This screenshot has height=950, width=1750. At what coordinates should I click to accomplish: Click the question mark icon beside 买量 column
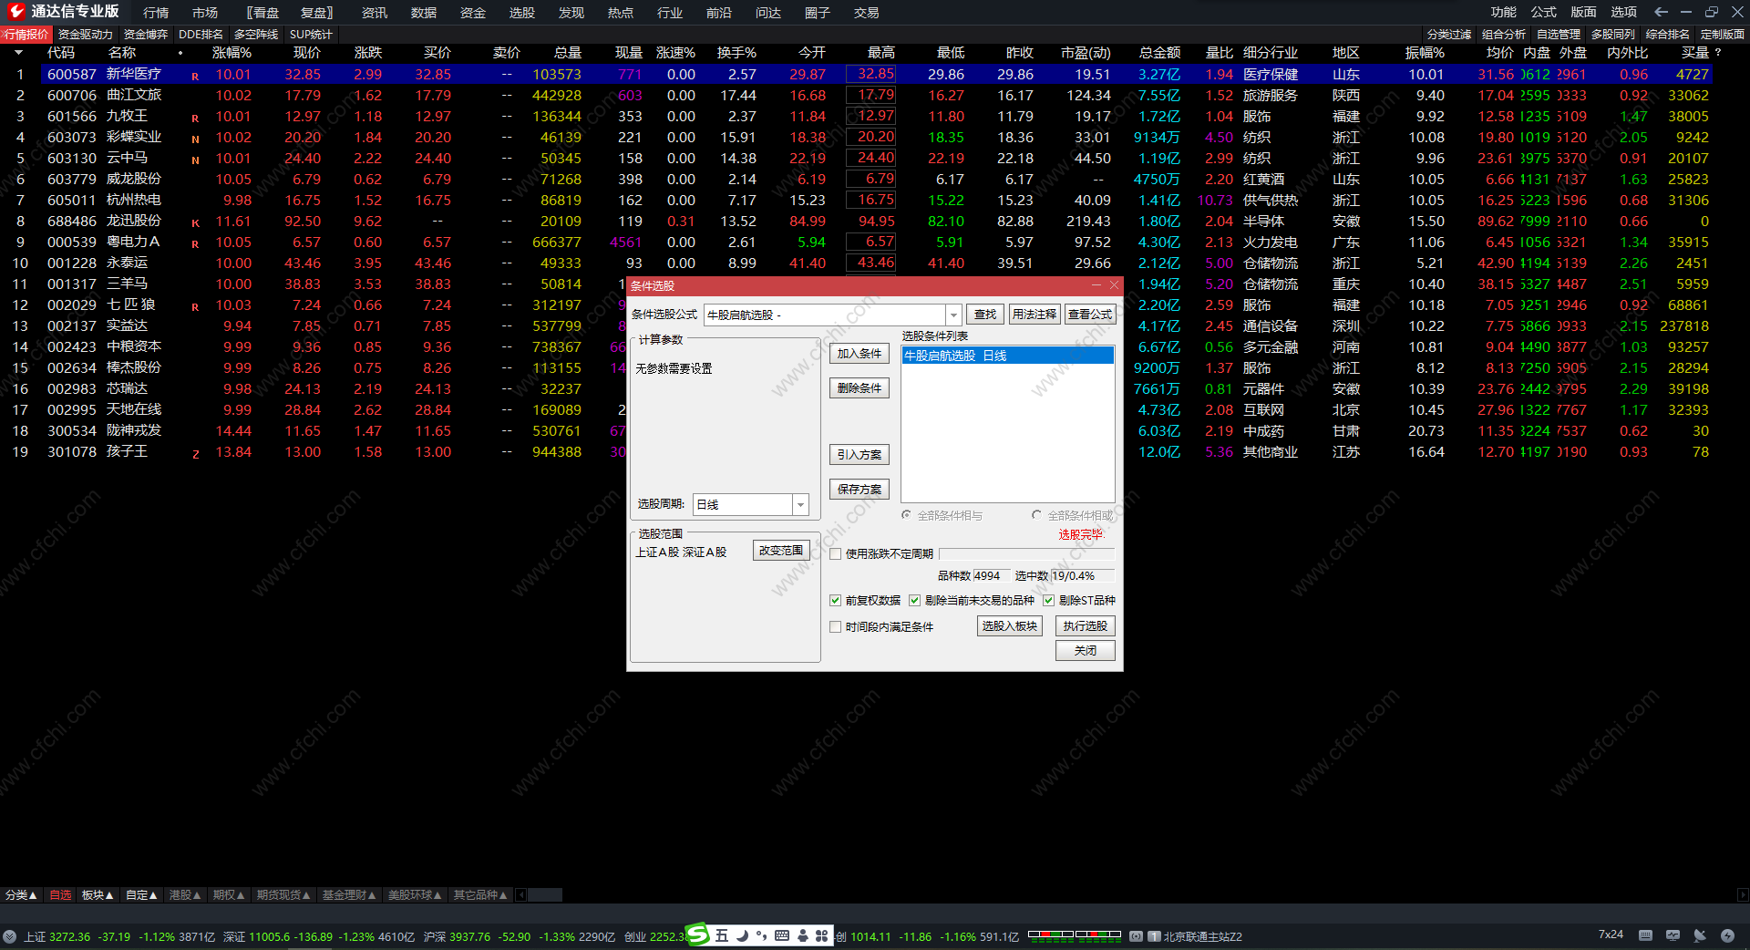pyautogui.click(x=1718, y=53)
